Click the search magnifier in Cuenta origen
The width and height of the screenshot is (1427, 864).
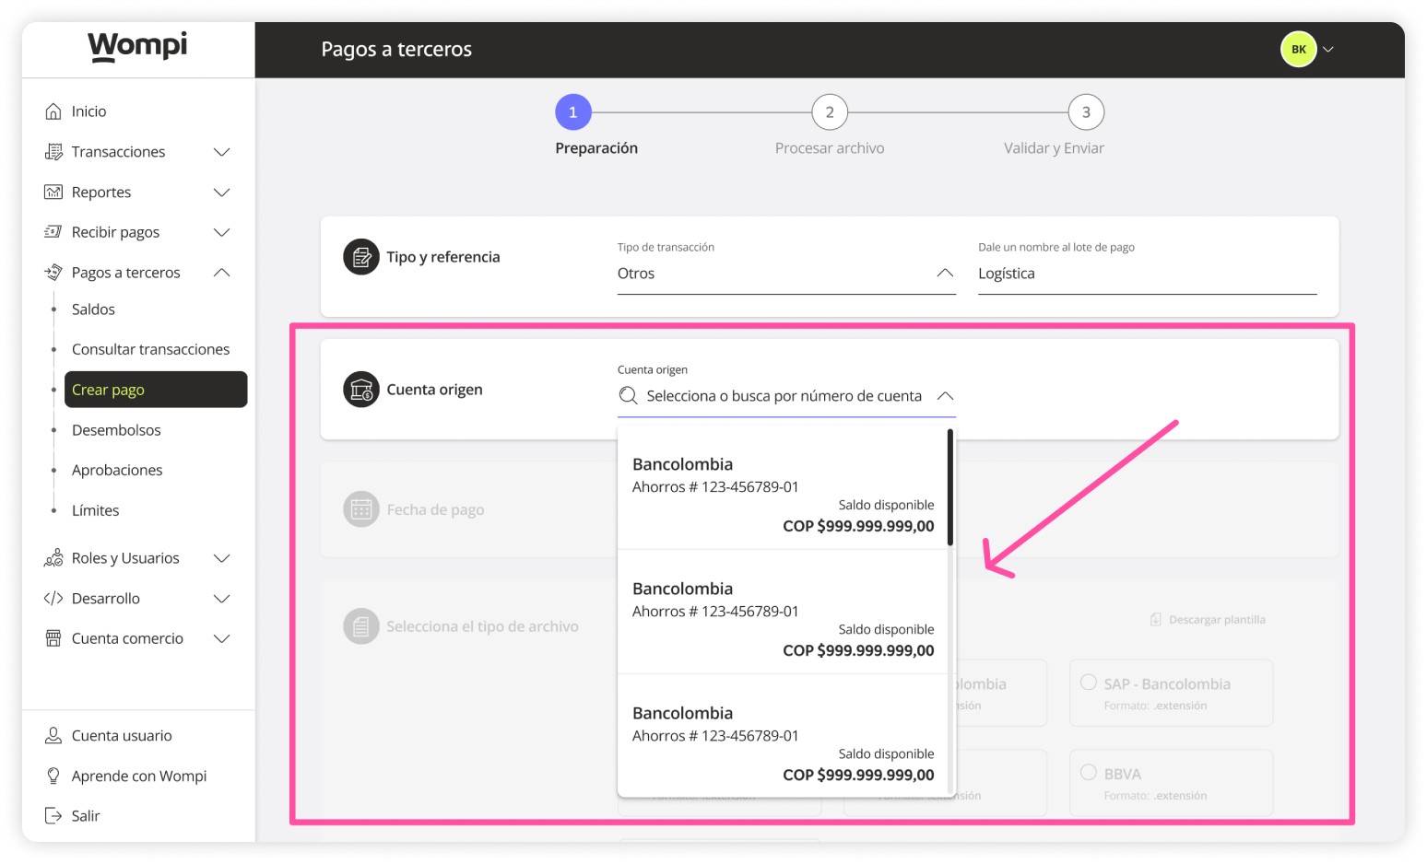point(629,396)
